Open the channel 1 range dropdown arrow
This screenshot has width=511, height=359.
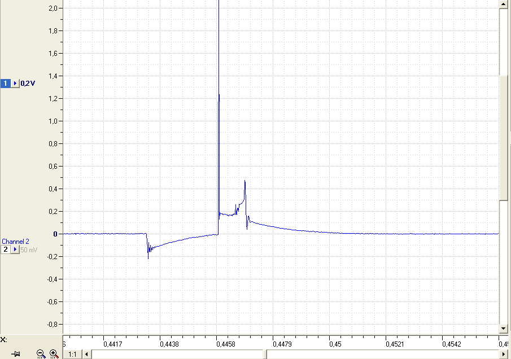click(15, 84)
